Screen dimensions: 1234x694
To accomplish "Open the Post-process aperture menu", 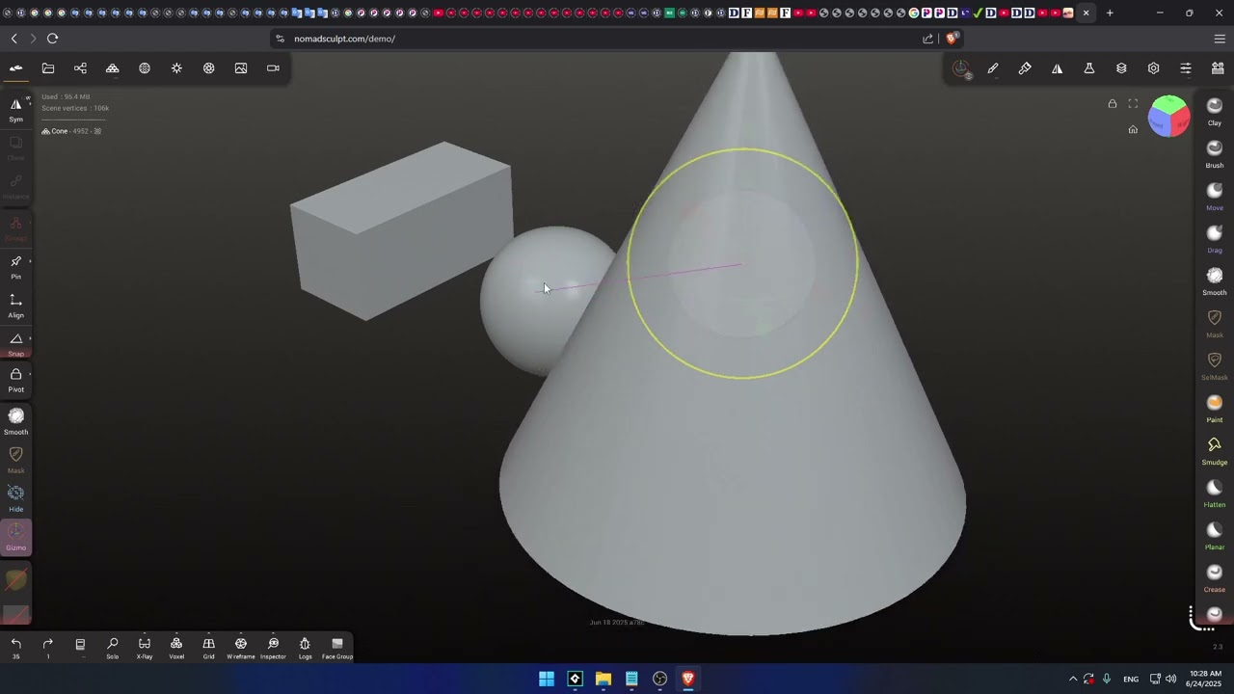I will click(208, 68).
